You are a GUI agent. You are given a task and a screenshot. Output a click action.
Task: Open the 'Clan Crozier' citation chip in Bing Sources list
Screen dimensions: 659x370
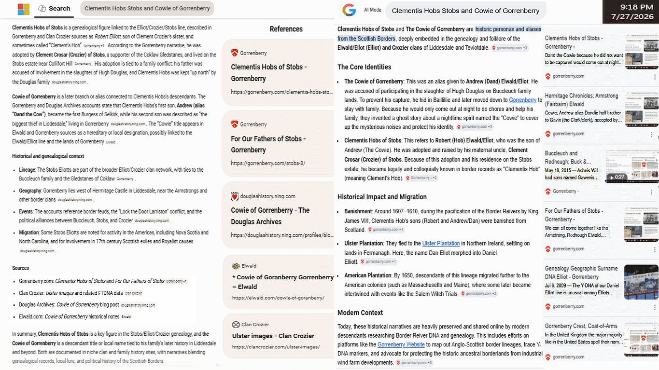(134, 293)
